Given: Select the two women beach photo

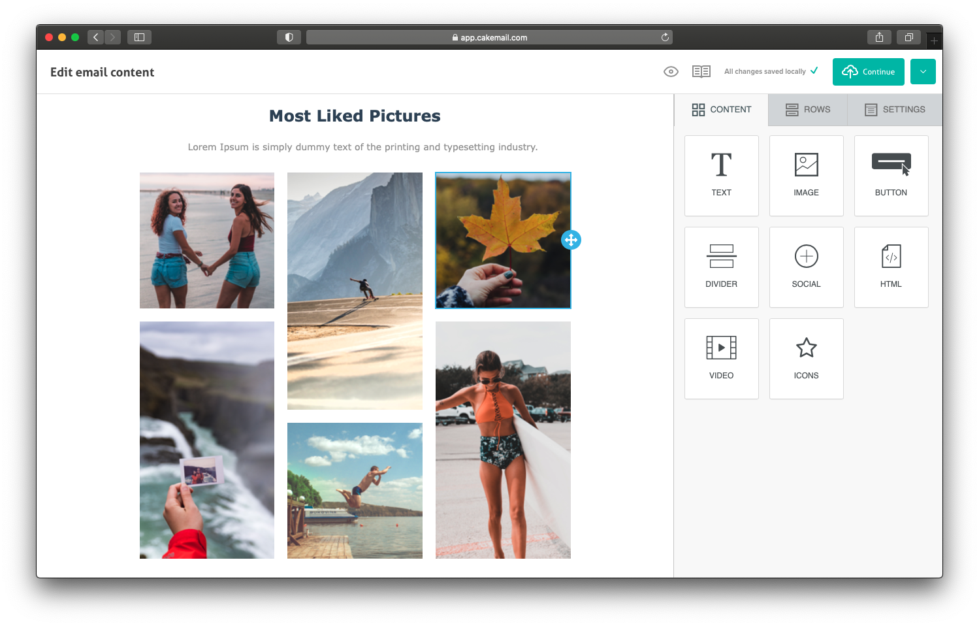Looking at the screenshot, I should 207,240.
